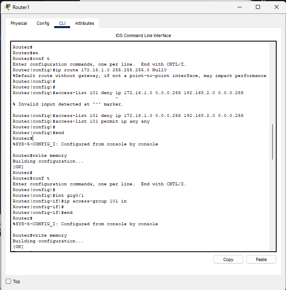The height and width of the screenshot is (290, 286).
Task: Click the 'IOS Command Line Interface' heading
Action: (143, 35)
